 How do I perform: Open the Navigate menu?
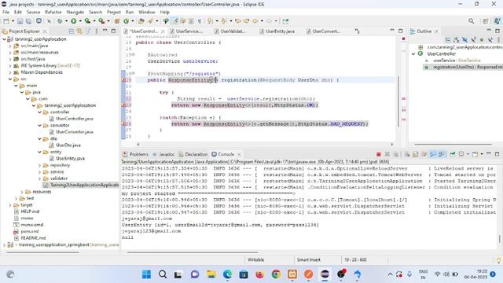click(75, 13)
